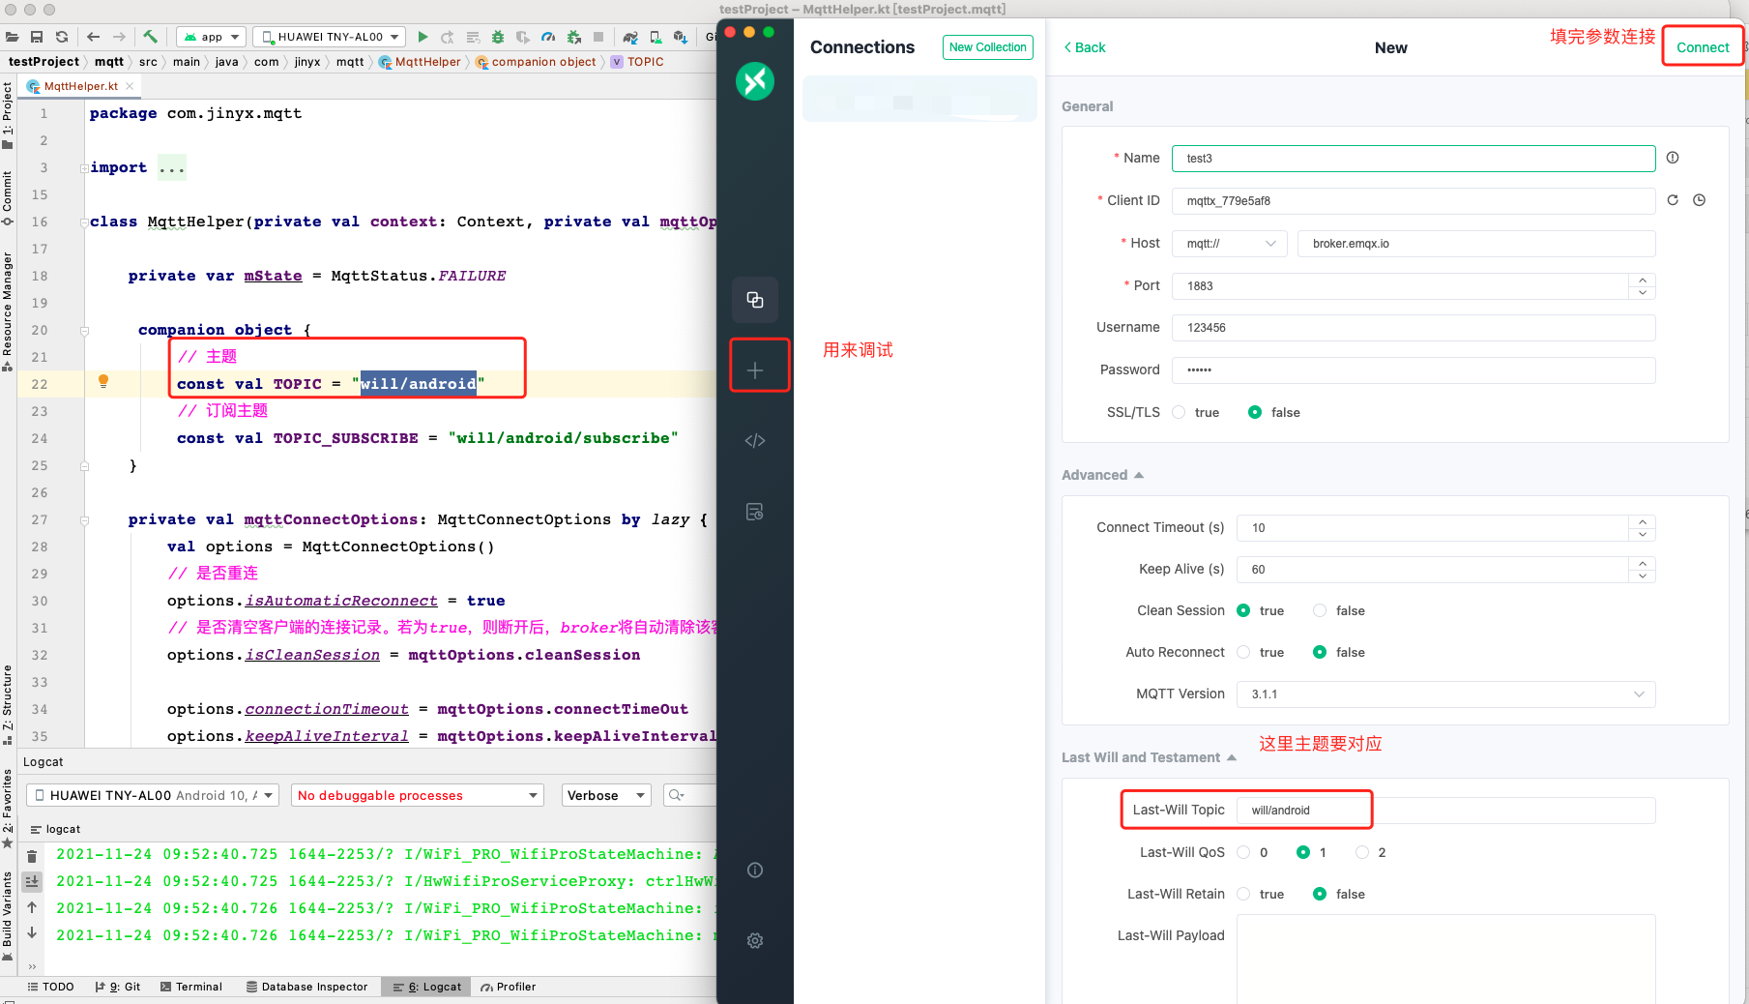Screen dimensions: 1749x1004
Task: Click testProject in the breadcrumb bar
Action: click(44, 62)
